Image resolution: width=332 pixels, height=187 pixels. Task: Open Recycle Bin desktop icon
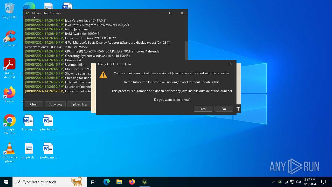point(10,11)
